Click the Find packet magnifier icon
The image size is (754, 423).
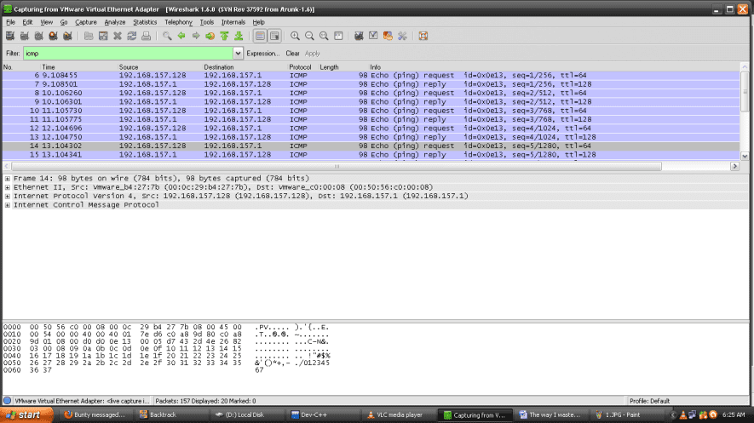click(x=167, y=36)
